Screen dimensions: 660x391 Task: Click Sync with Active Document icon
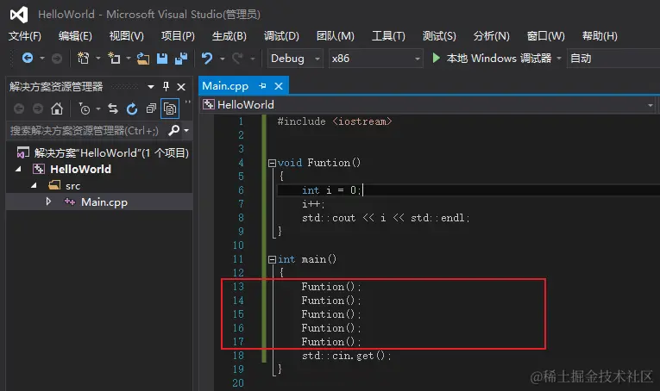point(113,109)
